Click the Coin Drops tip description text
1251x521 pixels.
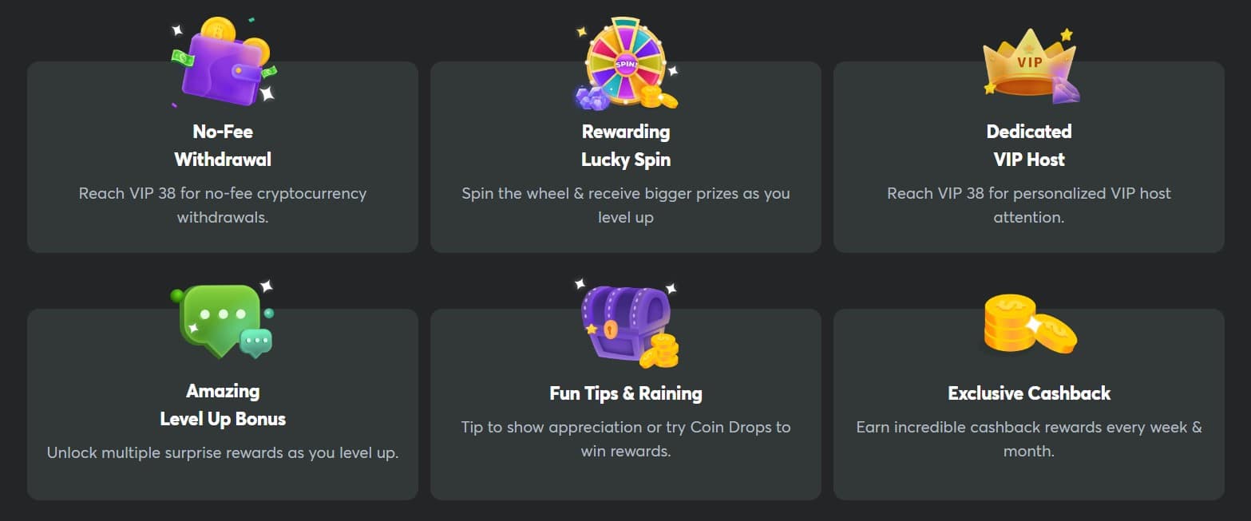[626, 439]
